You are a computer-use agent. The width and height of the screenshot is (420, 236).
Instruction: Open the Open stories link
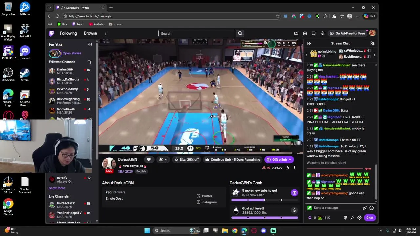72,53
